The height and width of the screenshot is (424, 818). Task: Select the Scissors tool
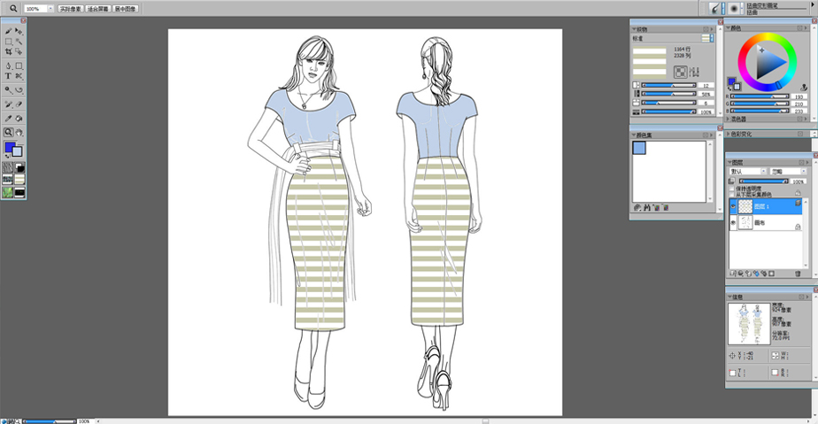[19, 75]
